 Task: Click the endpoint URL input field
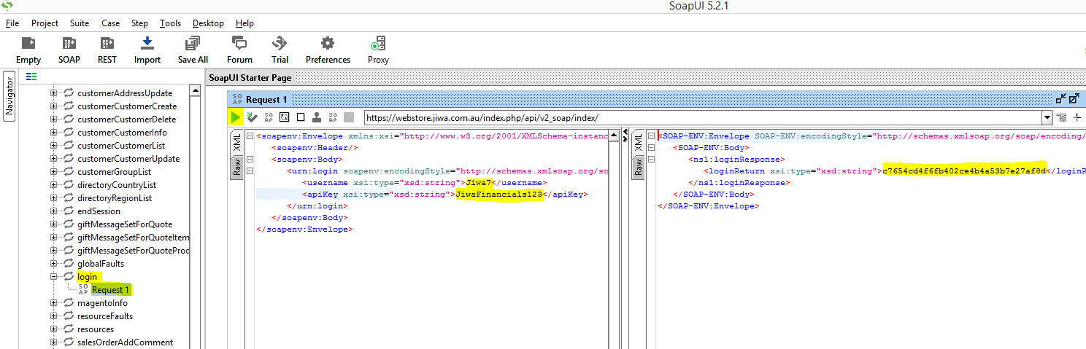point(701,117)
